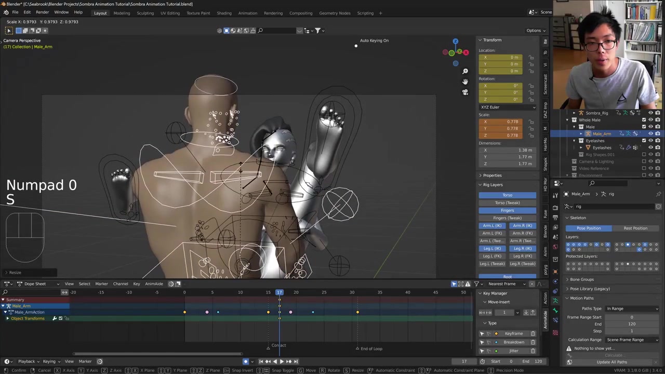This screenshot has height=374, width=665.
Task: Pin the properties editor with pin icon
Action: tap(658, 194)
